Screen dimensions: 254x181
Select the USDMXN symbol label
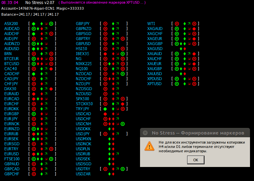[84, 139]
